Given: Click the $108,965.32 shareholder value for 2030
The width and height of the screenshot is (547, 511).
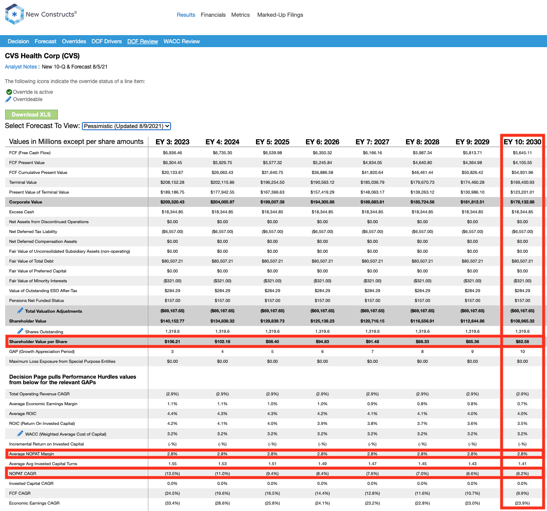Looking at the screenshot, I should click(523, 321).
